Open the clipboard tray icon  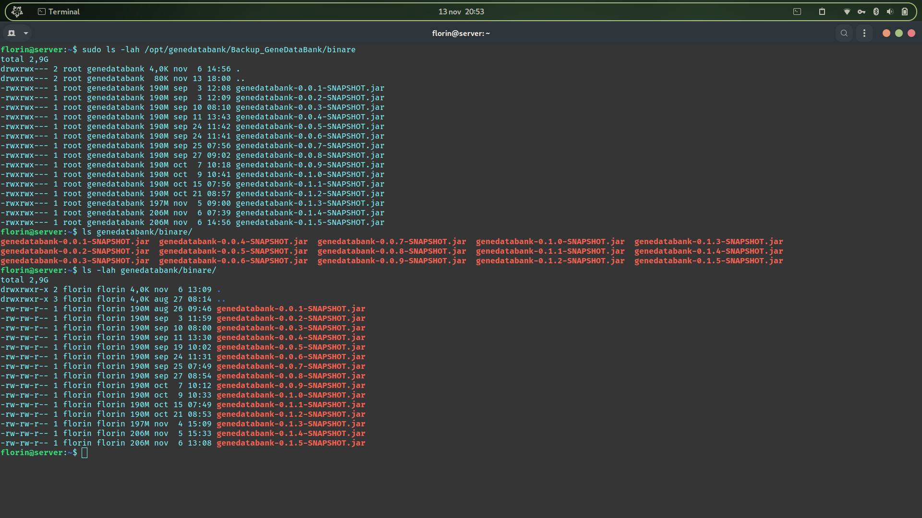(822, 12)
